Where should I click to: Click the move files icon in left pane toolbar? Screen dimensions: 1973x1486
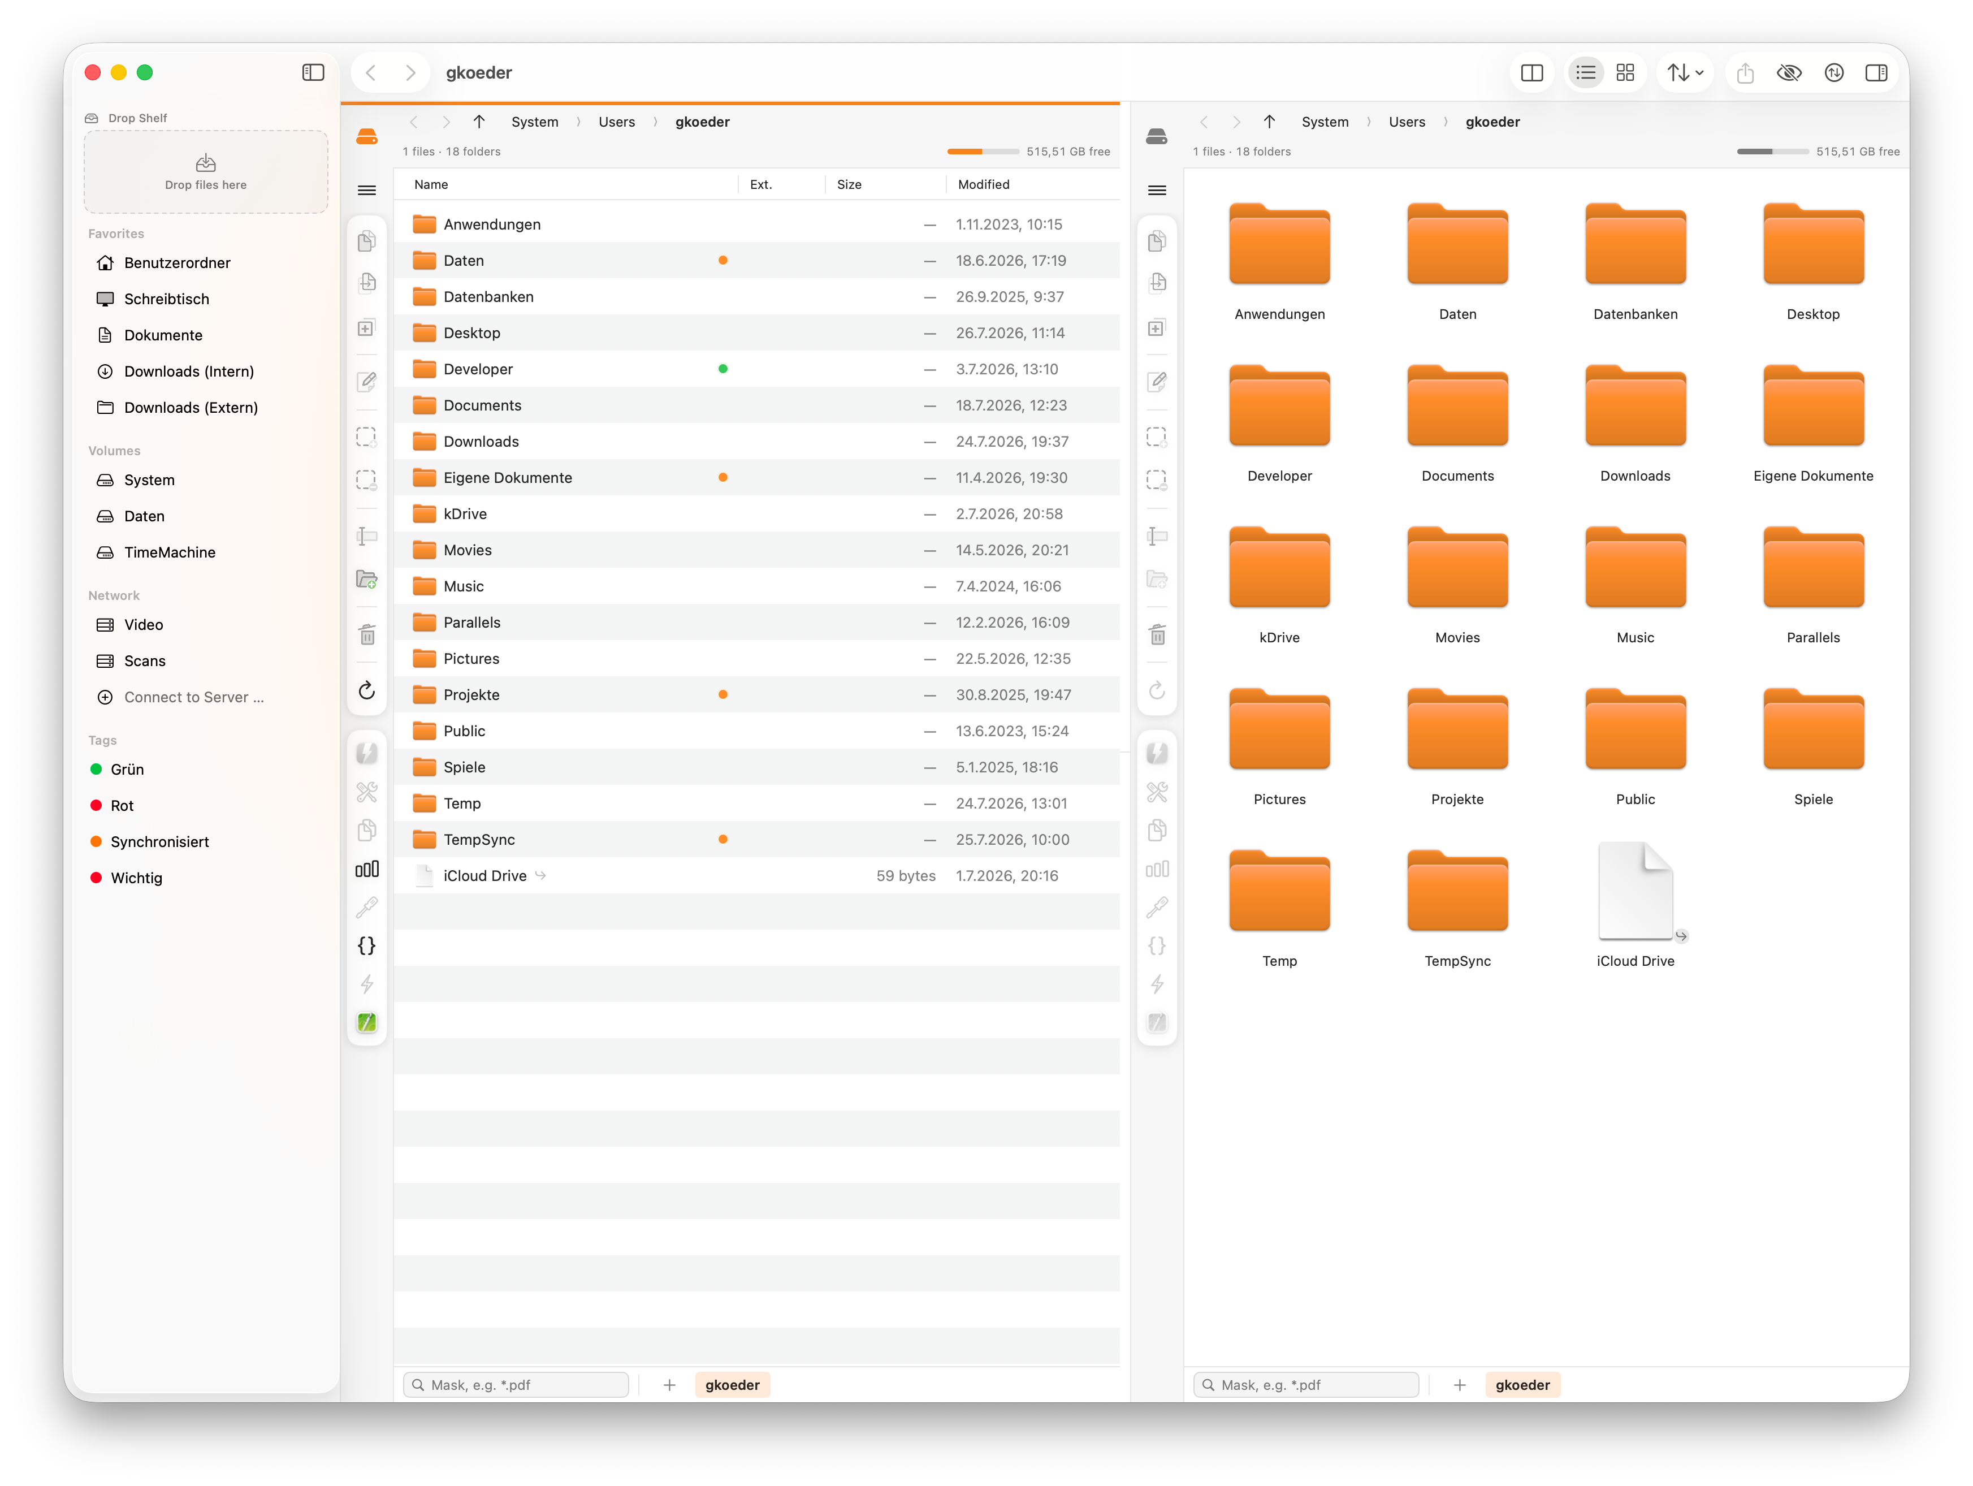(x=366, y=284)
